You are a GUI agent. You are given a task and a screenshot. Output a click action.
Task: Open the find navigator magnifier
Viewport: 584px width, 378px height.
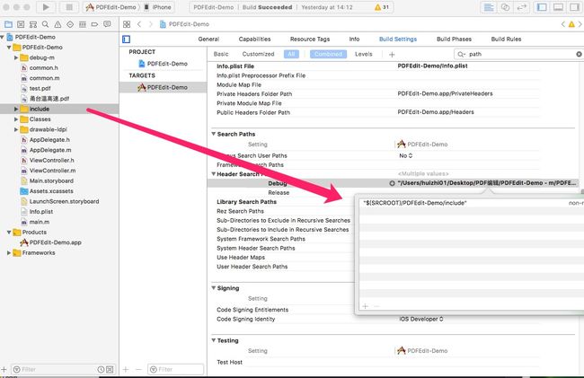(x=46, y=24)
